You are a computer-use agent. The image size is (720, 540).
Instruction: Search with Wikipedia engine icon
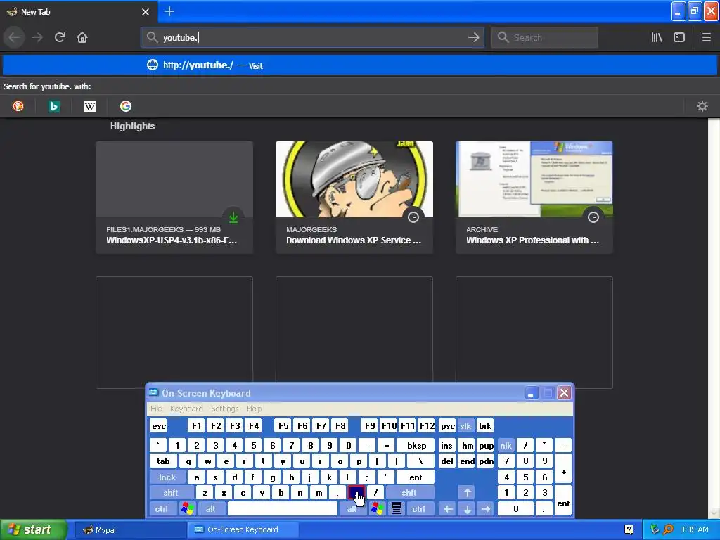click(90, 107)
